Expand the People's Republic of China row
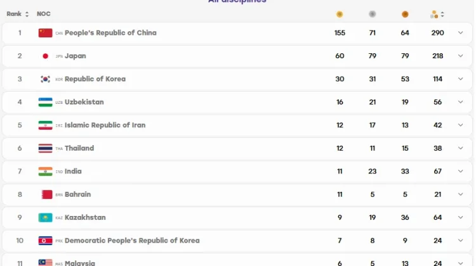The width and height of the screenshot is (476, 266). [461, 33]
